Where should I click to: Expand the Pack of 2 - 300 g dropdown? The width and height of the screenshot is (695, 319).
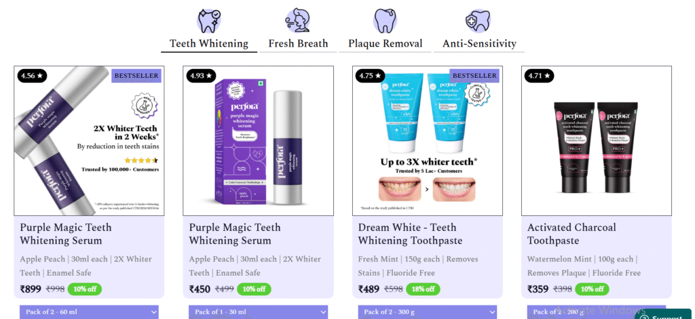[428, 312]
